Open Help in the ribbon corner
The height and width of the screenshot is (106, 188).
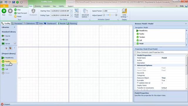click(x=182, y=6)
